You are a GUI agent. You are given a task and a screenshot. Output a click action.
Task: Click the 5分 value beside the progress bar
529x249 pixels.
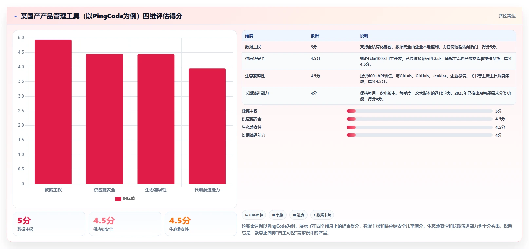[498, 111]
